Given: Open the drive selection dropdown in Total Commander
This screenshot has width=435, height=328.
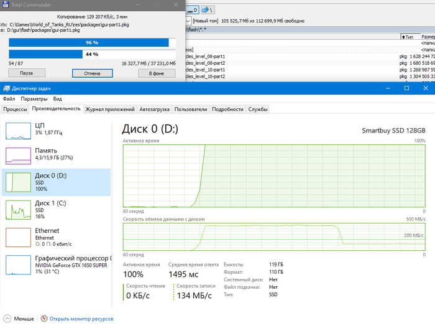Looking at the screenshot, I should coord(188,21).
